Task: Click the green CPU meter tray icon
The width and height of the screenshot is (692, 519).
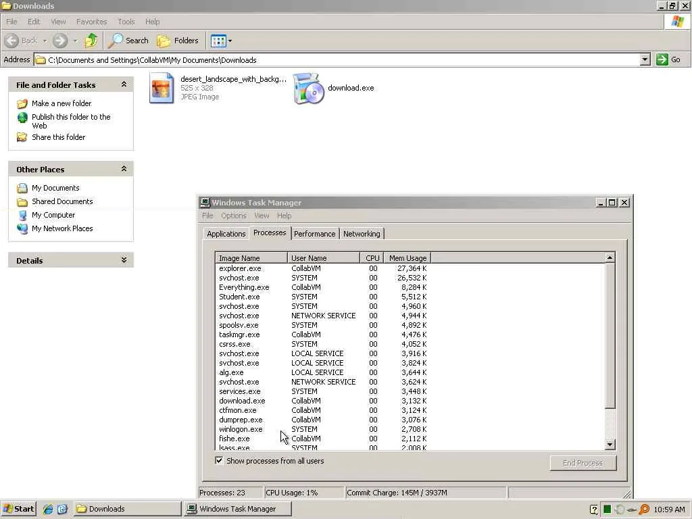Action: point(607,510)
